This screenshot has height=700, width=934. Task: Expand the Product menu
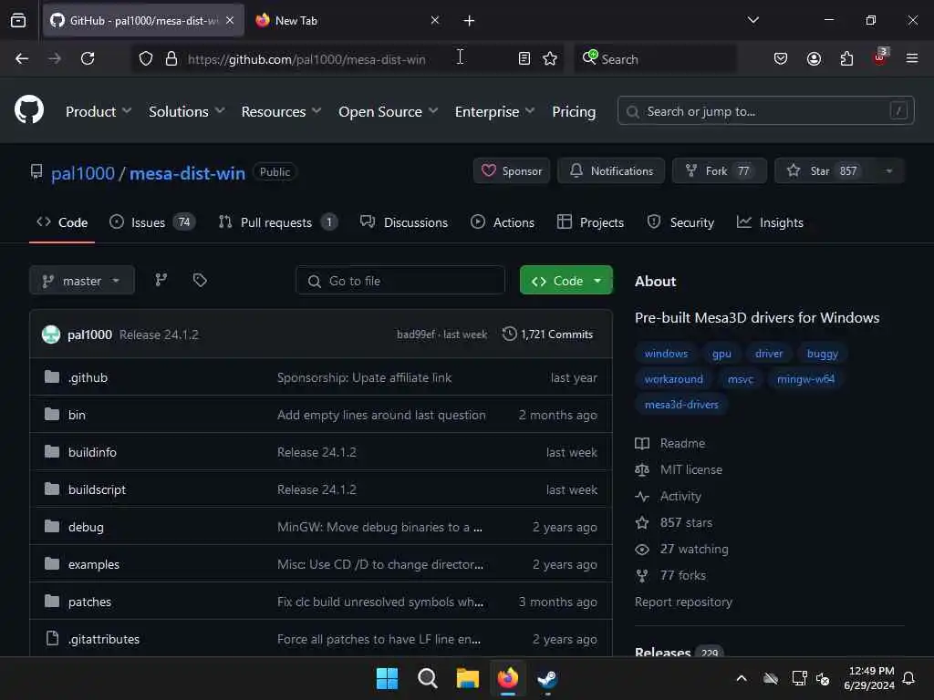coord(99,111)
